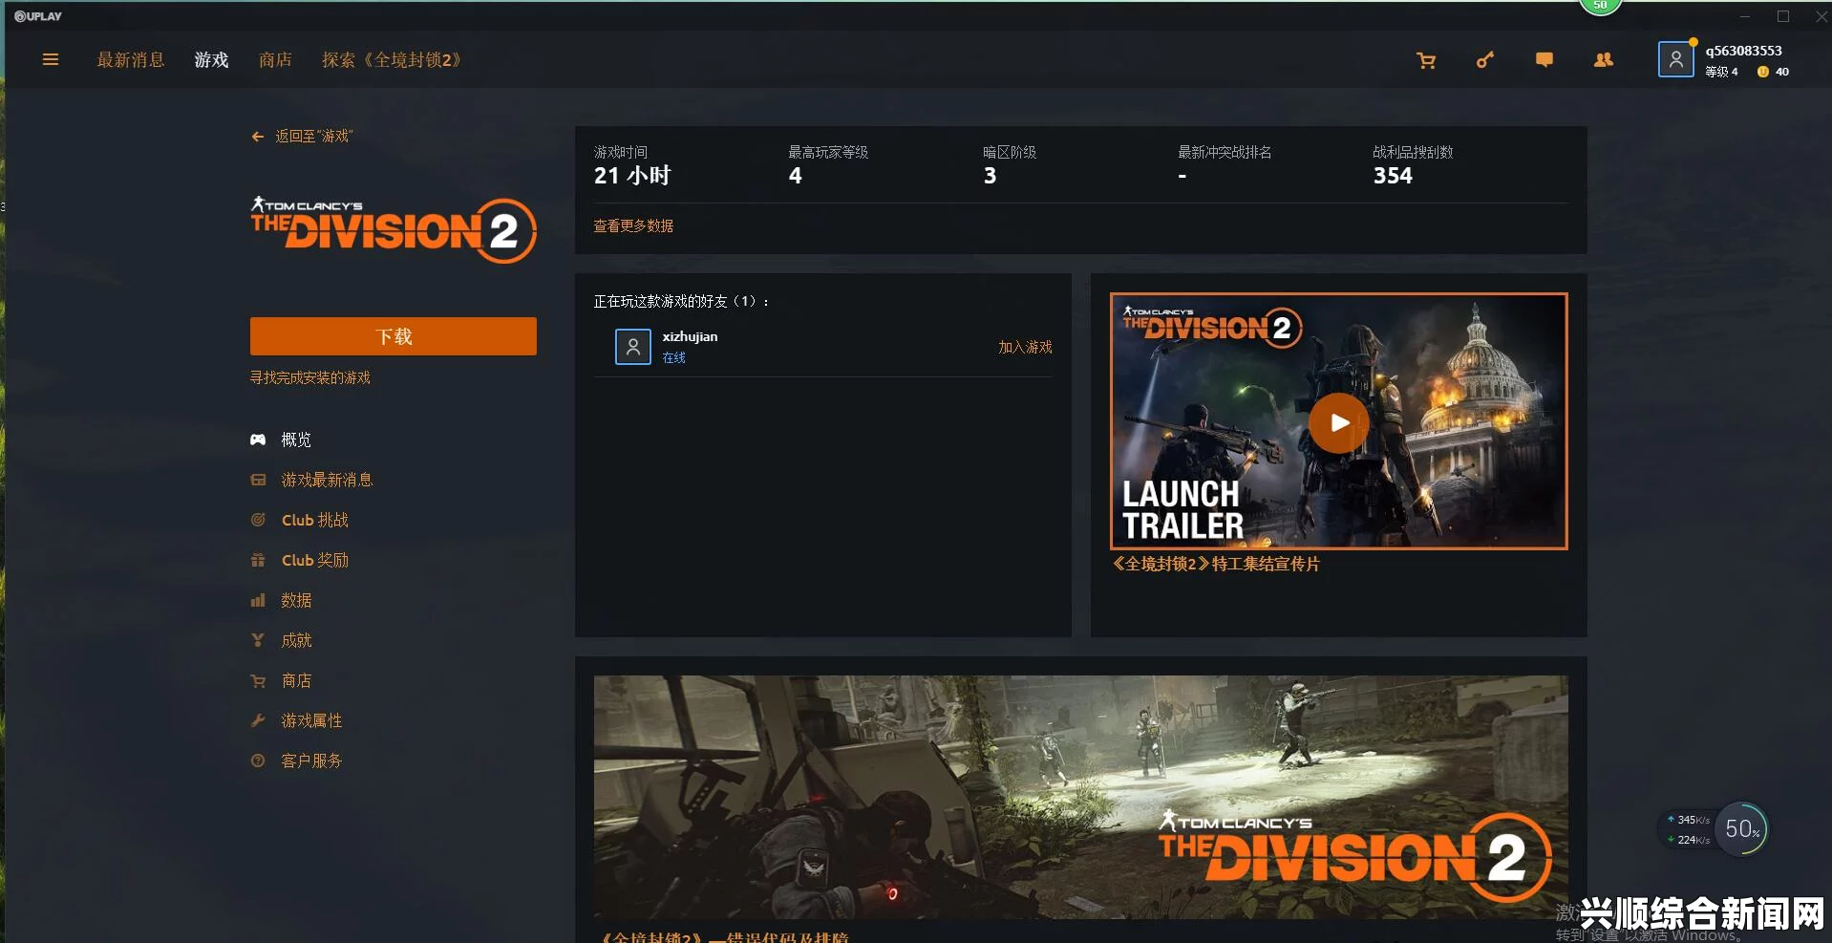Open the Launch Trailer thumbnail image
This screenshot has width=1832, height=943.
coord(1338,421)
